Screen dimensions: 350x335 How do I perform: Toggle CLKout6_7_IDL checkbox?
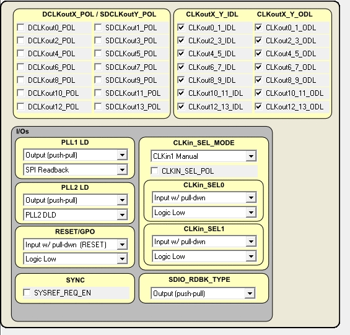(x=181, y=67)
